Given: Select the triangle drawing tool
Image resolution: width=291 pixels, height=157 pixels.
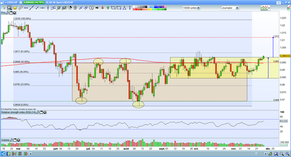Looking at the screenshot, I should tap(124, 8).
